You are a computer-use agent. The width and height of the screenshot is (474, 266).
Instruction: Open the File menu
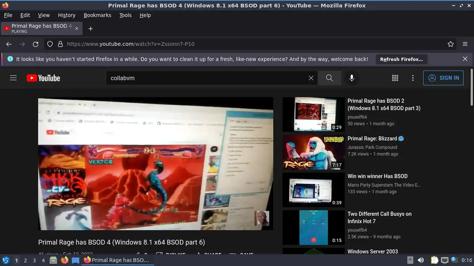point(8,15)
